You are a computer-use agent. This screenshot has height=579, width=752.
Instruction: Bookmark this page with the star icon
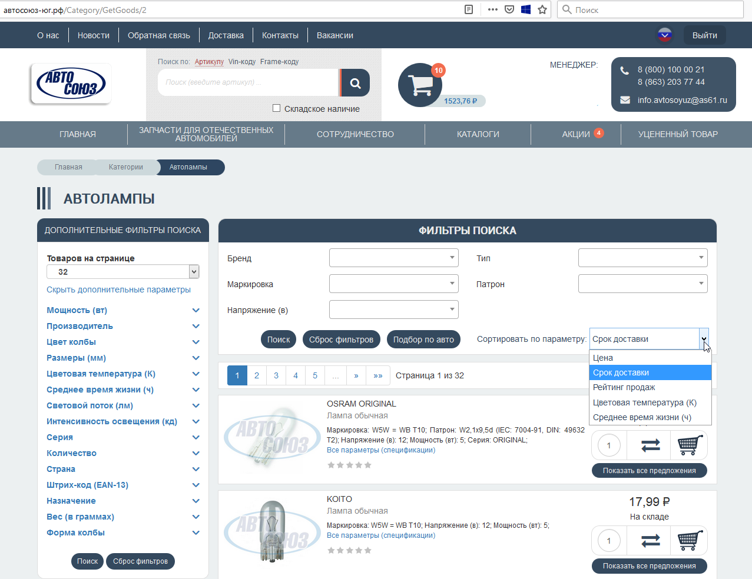(x=542, y=9)
